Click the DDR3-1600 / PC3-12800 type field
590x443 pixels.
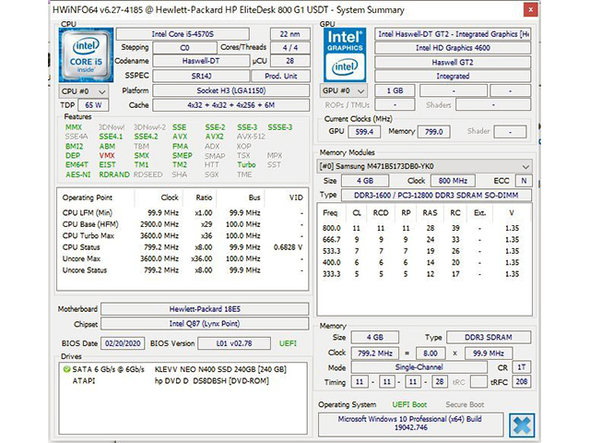(x=436, y=195)
